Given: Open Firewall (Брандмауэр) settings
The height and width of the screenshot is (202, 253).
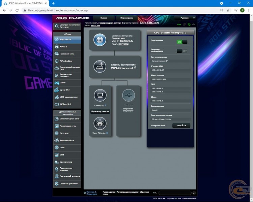Looking at the screenshot, I should coord(67,162).
